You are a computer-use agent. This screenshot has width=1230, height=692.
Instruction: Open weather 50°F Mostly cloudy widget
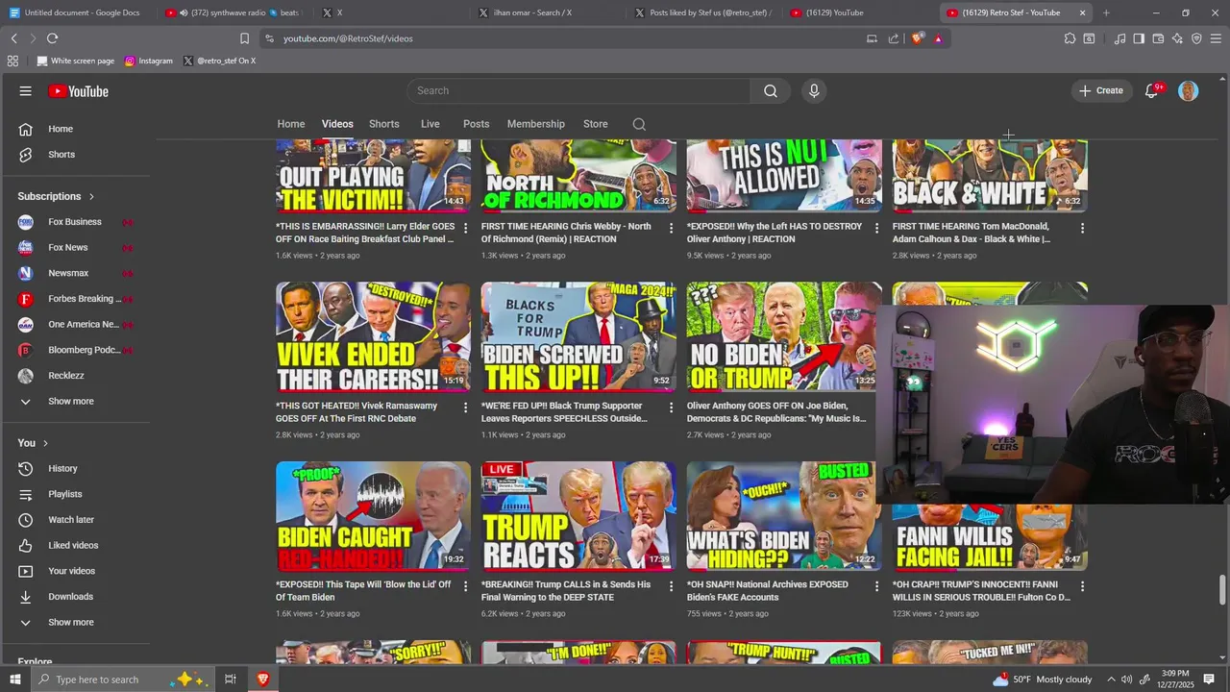1044,680
